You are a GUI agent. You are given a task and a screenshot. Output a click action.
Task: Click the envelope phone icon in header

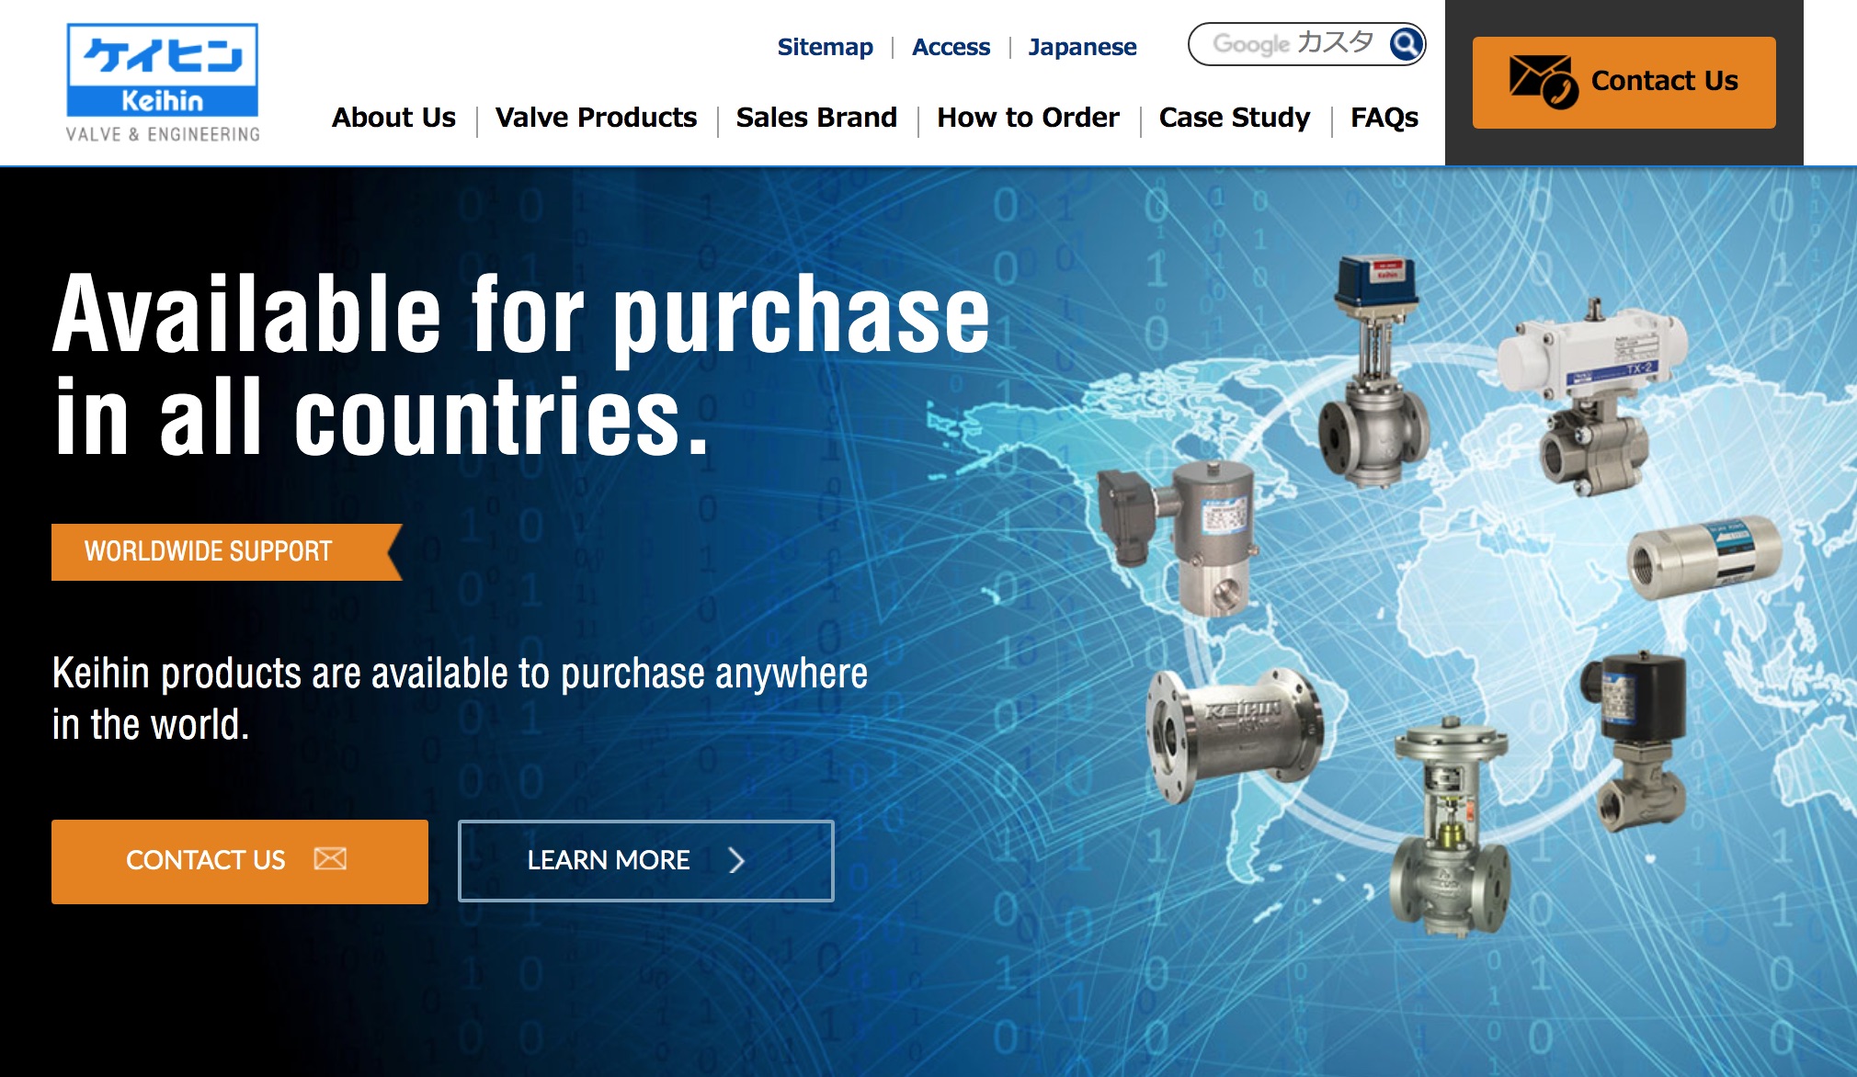pyautogui.click(x=1542, y=81)
